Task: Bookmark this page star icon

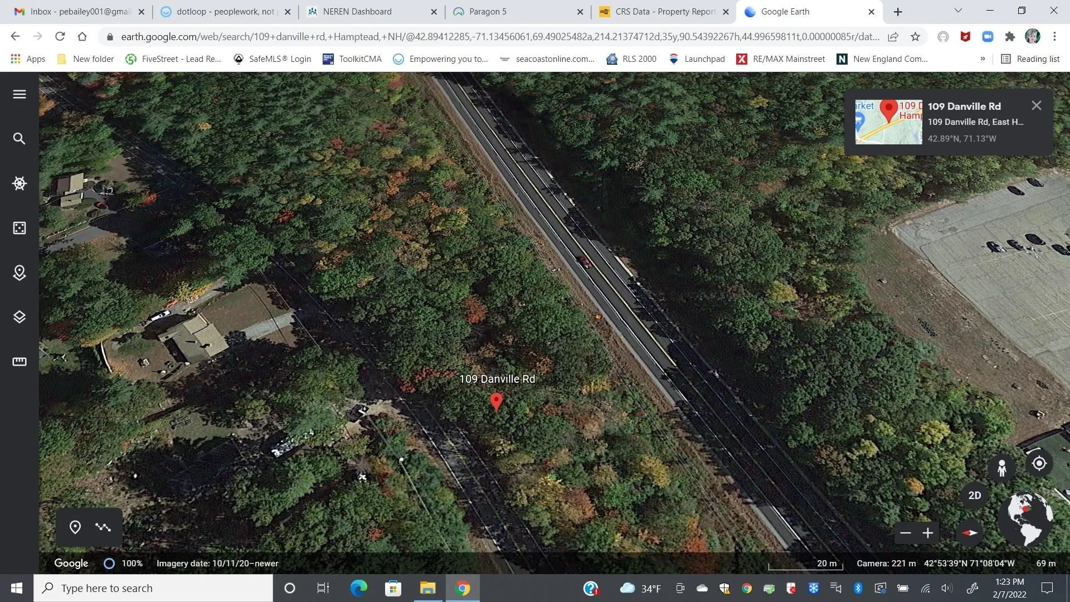Action: pyautogui.click(x=915, y=37)
